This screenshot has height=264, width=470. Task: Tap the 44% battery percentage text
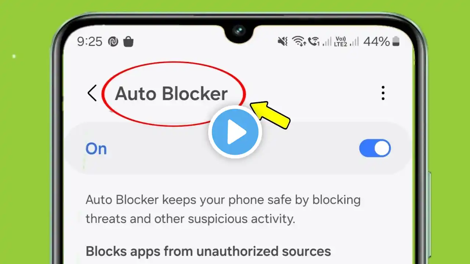click(x=376, y=41)
